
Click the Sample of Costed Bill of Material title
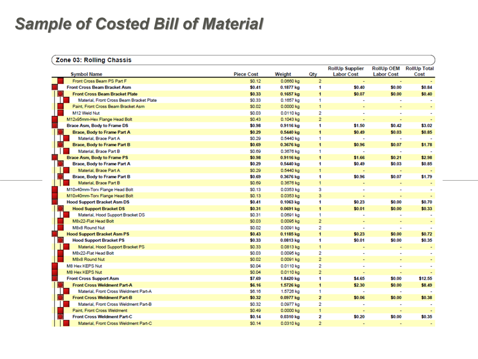(x=139, y=24)
